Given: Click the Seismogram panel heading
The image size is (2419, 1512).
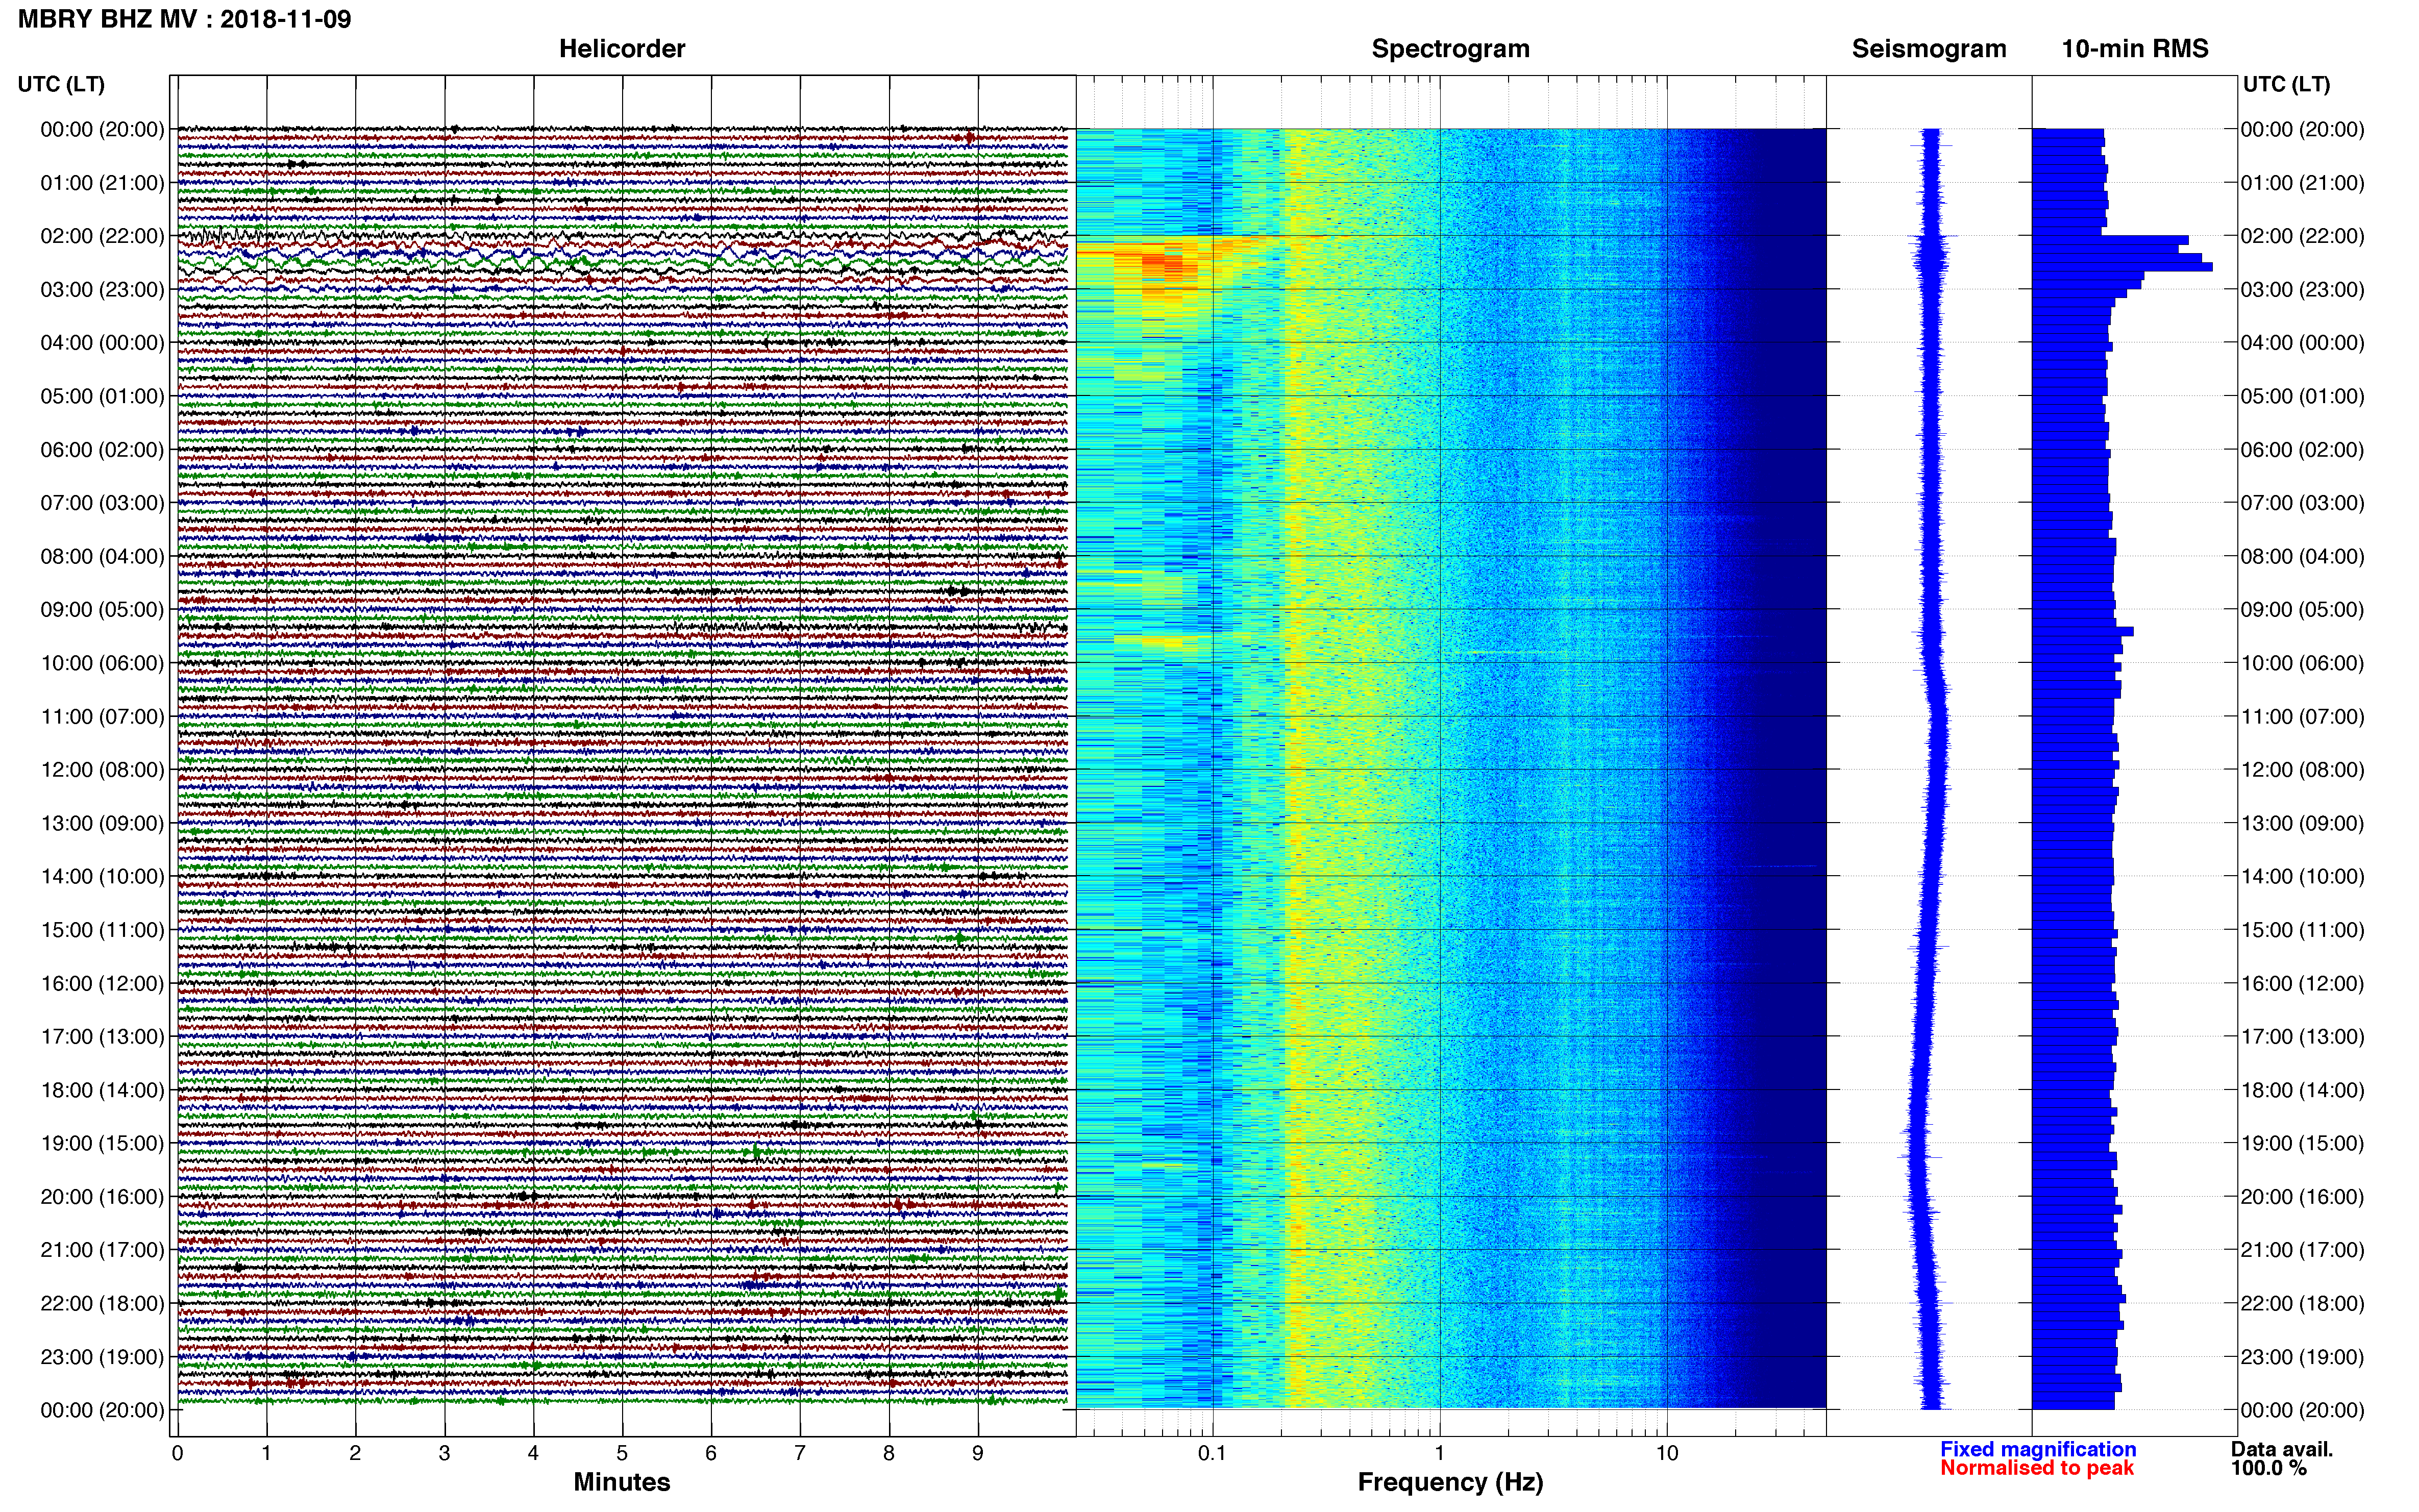Looking at the screenshot, I should [1929, 49].
